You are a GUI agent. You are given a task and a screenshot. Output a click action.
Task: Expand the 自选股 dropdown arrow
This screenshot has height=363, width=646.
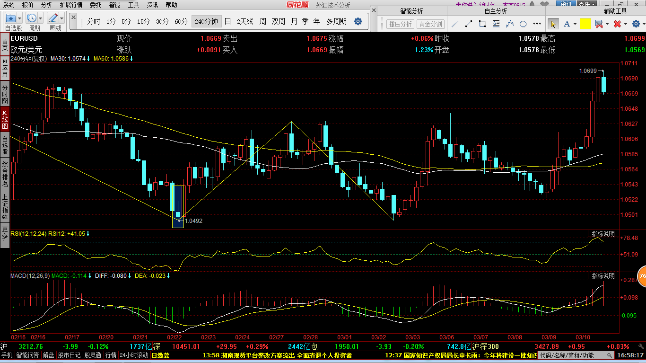point(19,18)
